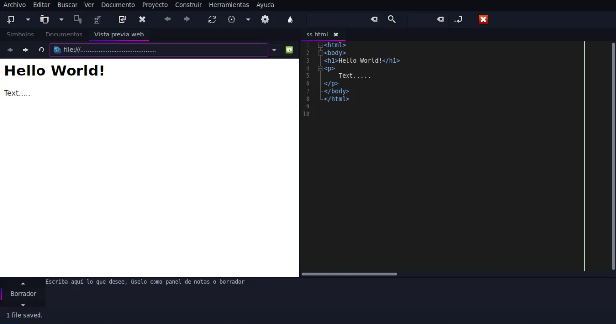Viewport: 616px width, 324px height.
Task: Click the Text..... code on line 5
Action: [354, 76]
